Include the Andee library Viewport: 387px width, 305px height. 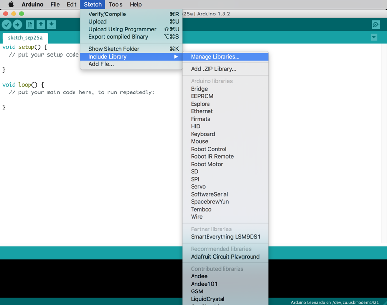coord(225,276)
